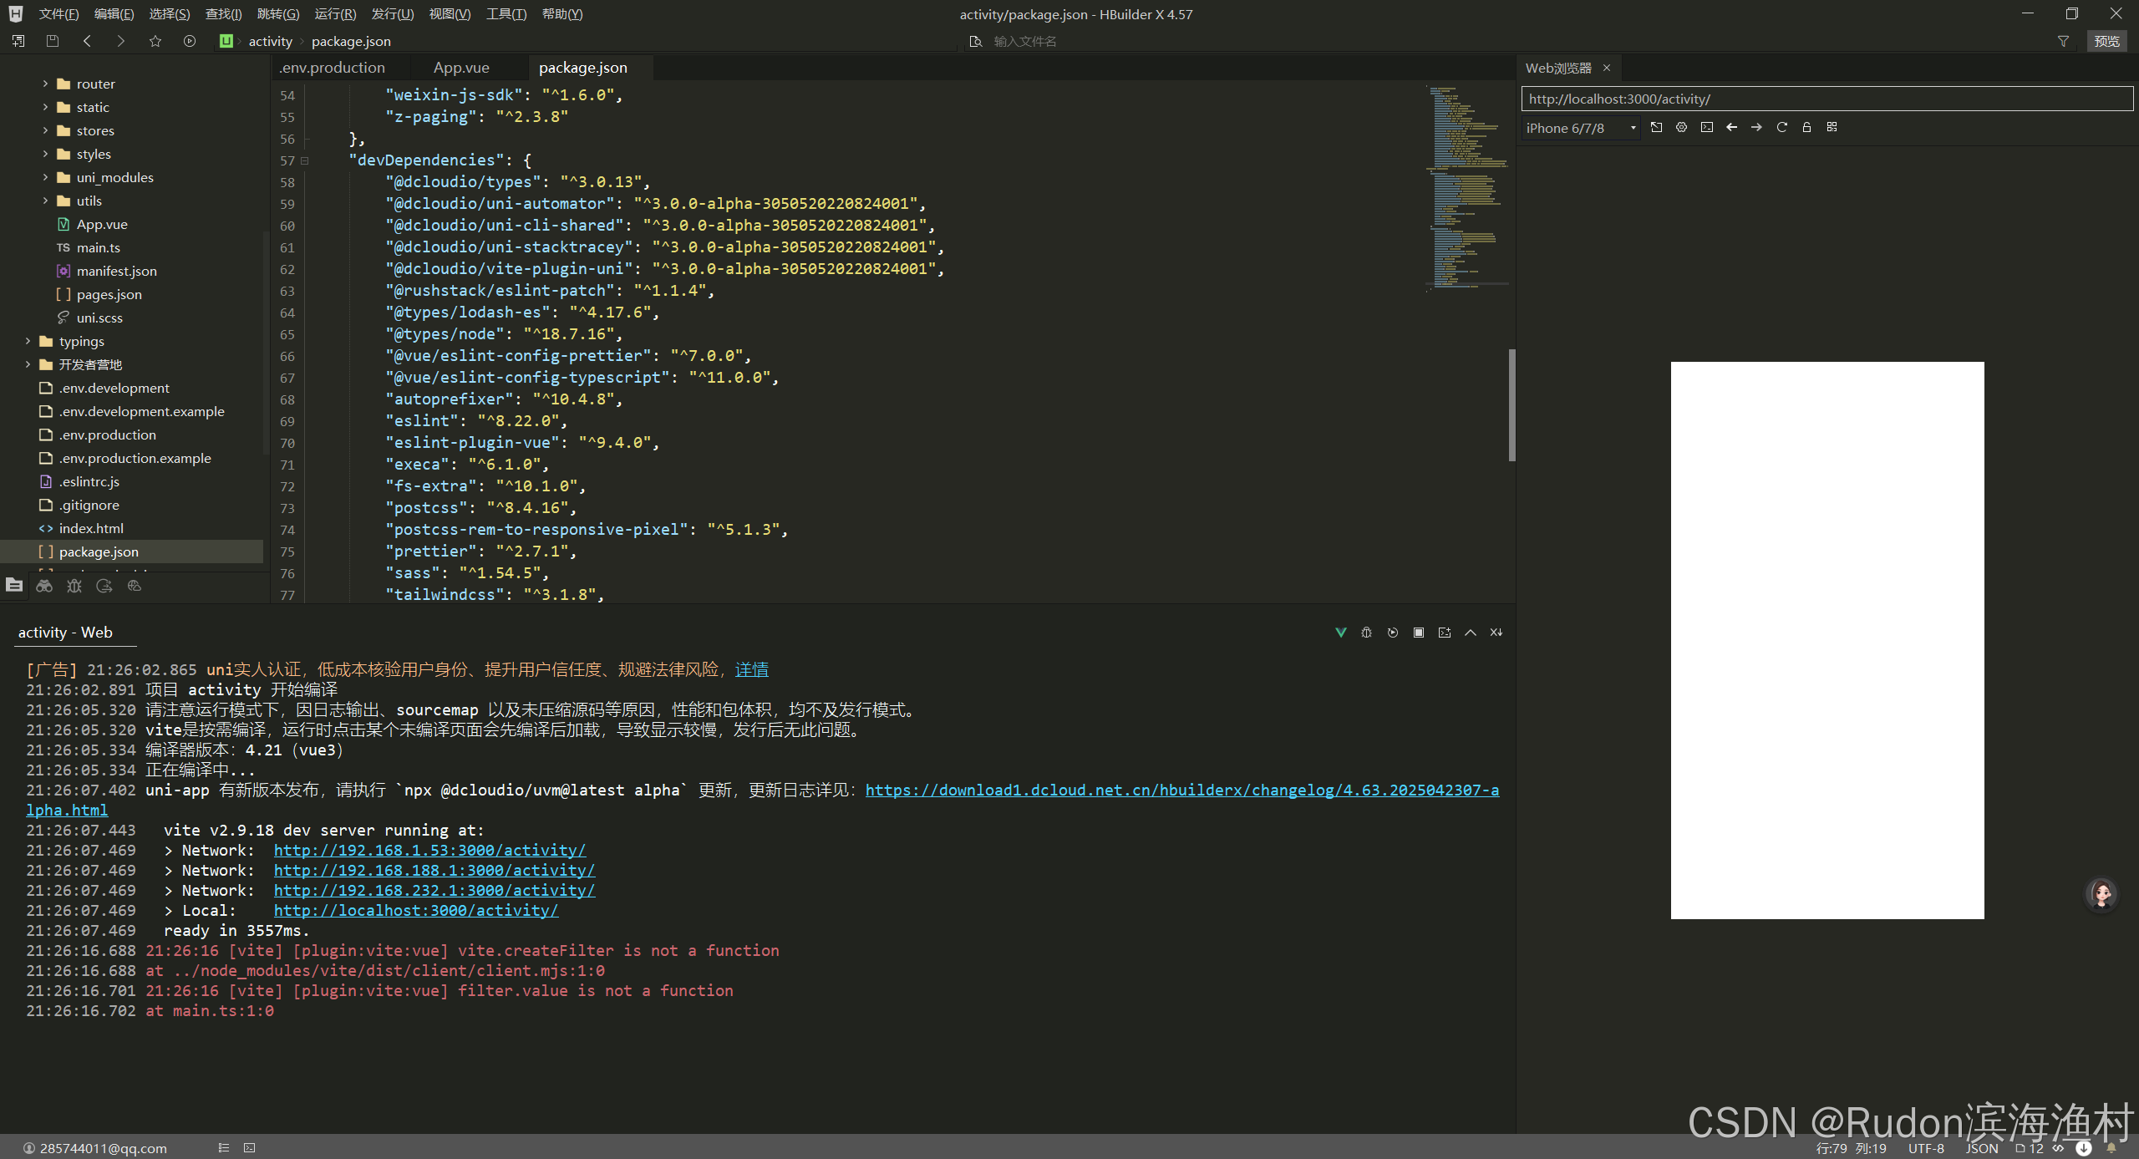
Task: Open browser devtools console icon
Action: coord(1706,127)
